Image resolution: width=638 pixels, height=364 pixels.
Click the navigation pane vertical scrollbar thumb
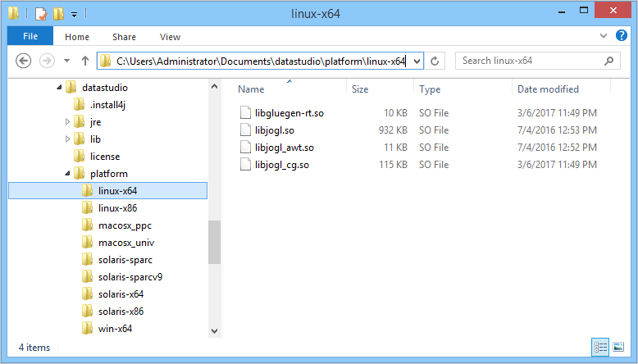[215, 242]
